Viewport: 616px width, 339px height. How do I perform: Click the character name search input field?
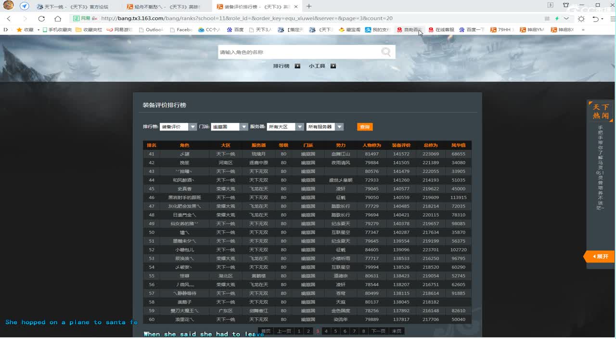(298, 52)
